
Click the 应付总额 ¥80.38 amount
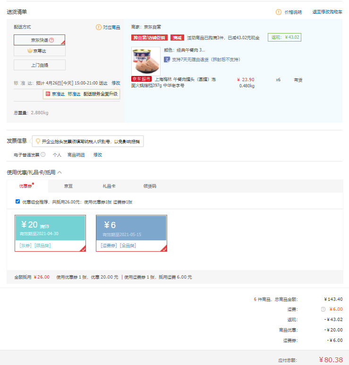(x=331, y=360)
